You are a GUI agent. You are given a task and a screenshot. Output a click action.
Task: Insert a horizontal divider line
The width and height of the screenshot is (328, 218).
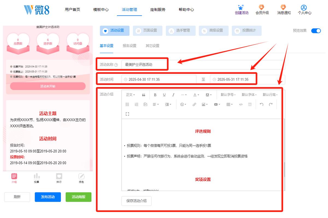tap(250, 104)
